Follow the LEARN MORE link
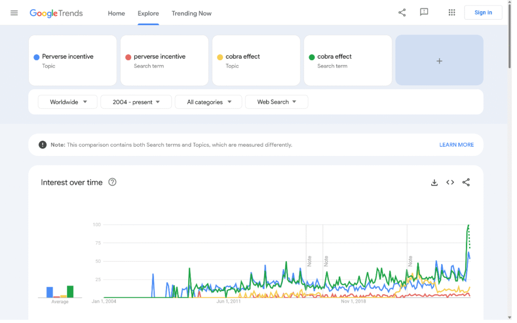 click(x=456, y=145)
